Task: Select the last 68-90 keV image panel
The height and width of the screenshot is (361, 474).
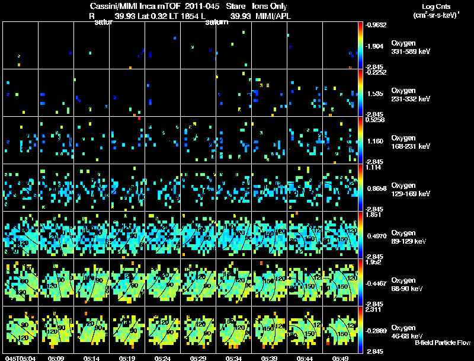Action: (340, 282)
